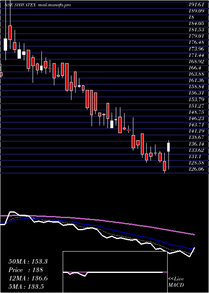The width and height of the screenshot is (209, 293).
Task: Click the 171.44 price axis label
Action: (x=196, y=55)
